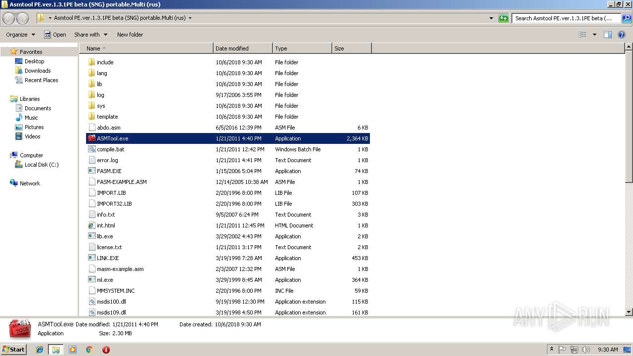633x356 pixels.
Task: Open Windows Media Player in taskbar
Action: click(x=72, y=350)
